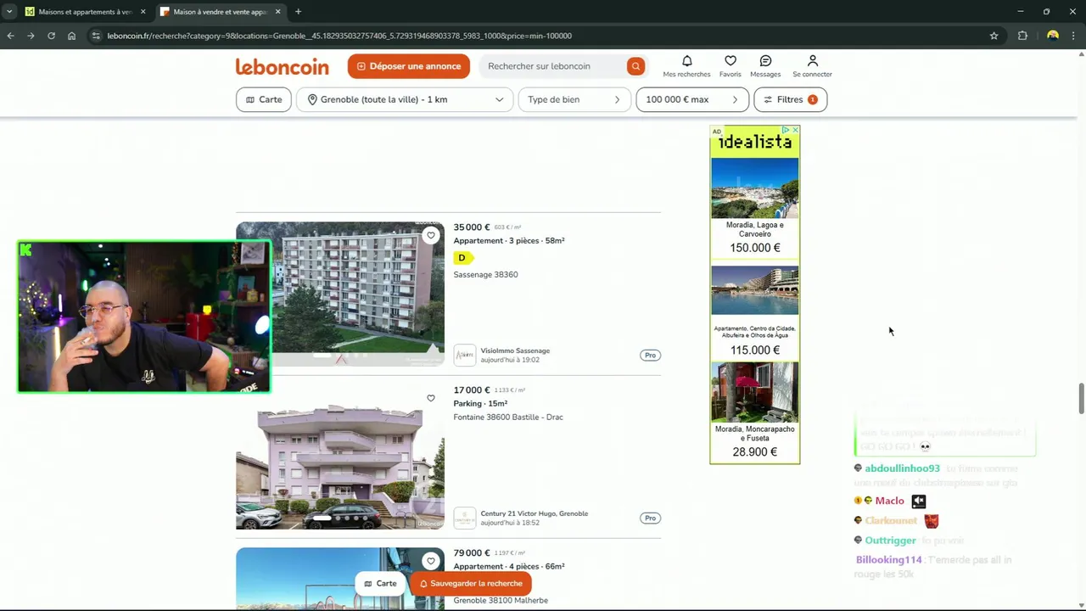Click the orange search magnifier button
The width and height of the screenshot is (1086, 611).
point(635,66)
